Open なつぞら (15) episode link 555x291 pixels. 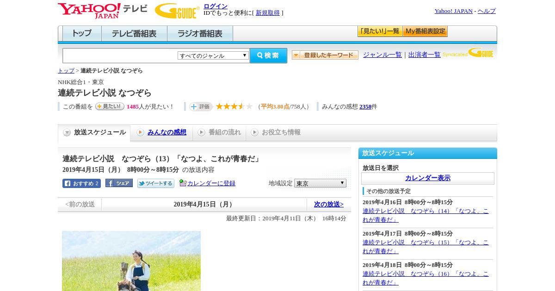click(x=425, y=247)
